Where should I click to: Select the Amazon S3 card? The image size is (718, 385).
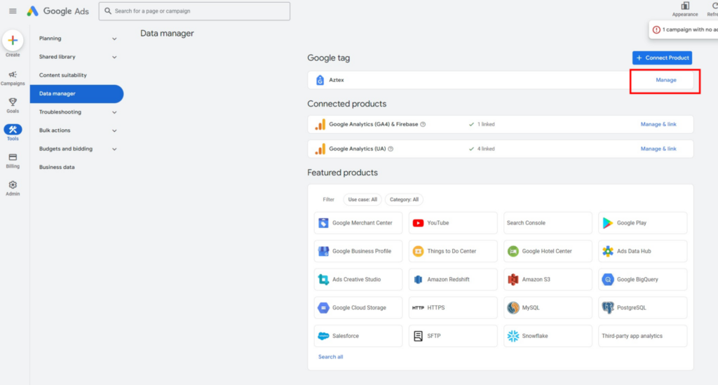[548, 279]
